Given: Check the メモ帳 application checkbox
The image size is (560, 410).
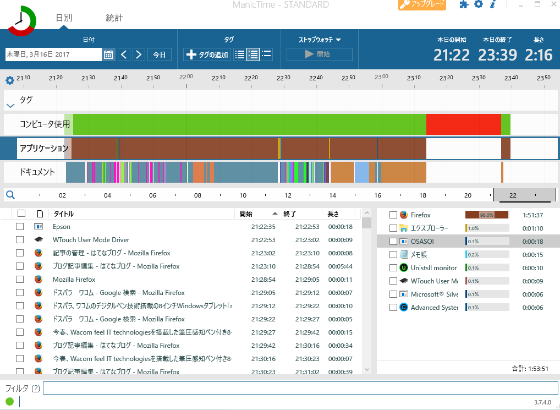Looking at the screenshot, I should pos(393,255).
